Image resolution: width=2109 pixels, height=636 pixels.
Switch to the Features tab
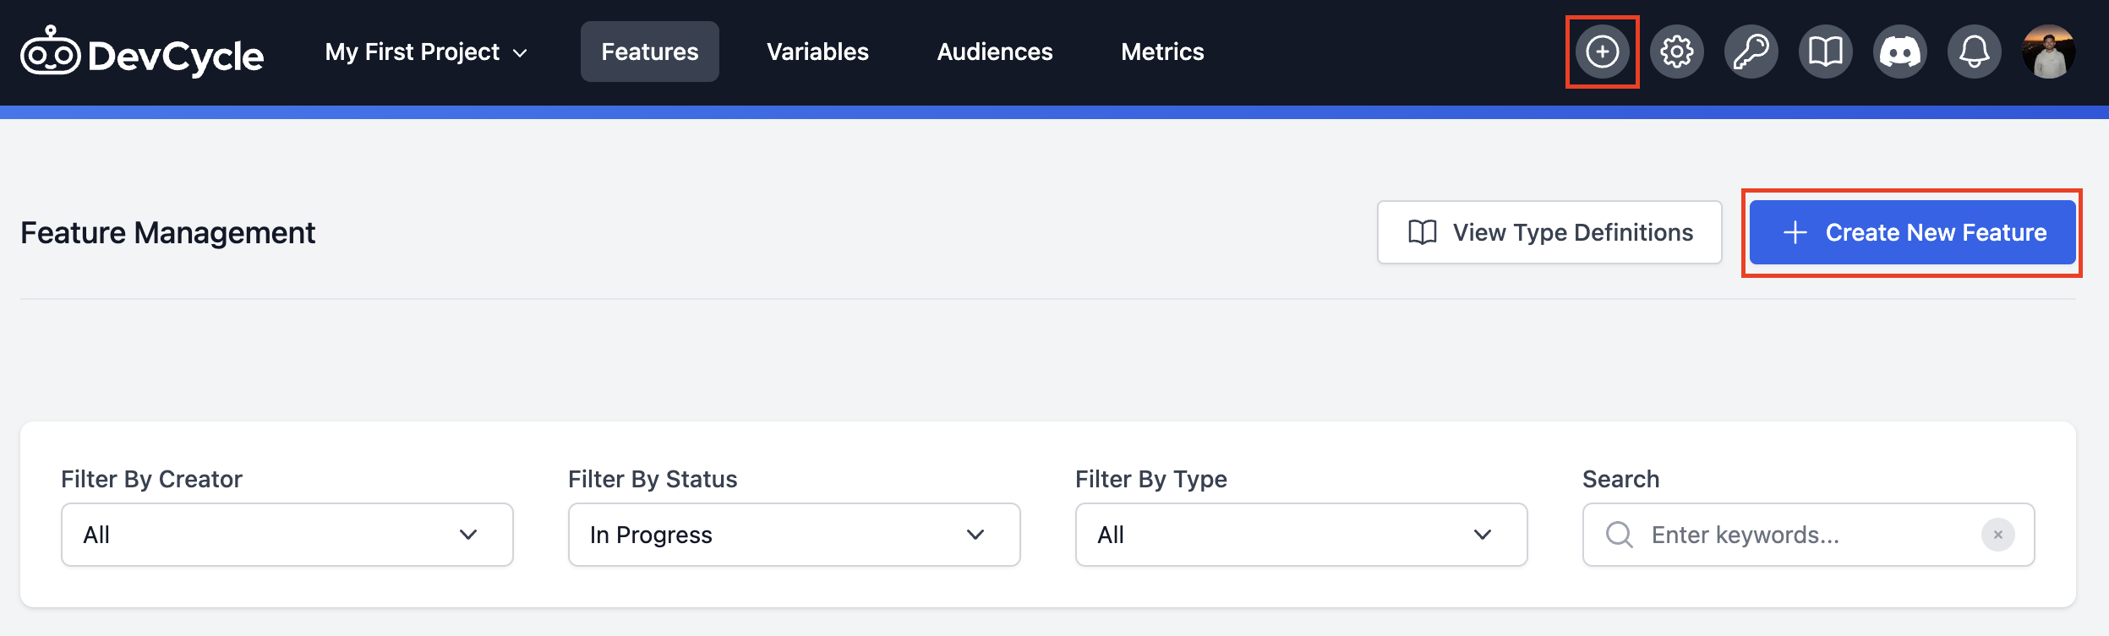(649, 52)
